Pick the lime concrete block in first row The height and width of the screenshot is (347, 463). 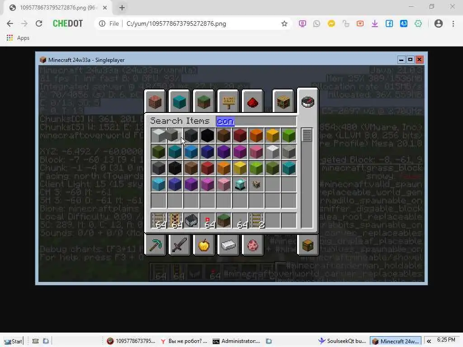click(x=288, y=136)
